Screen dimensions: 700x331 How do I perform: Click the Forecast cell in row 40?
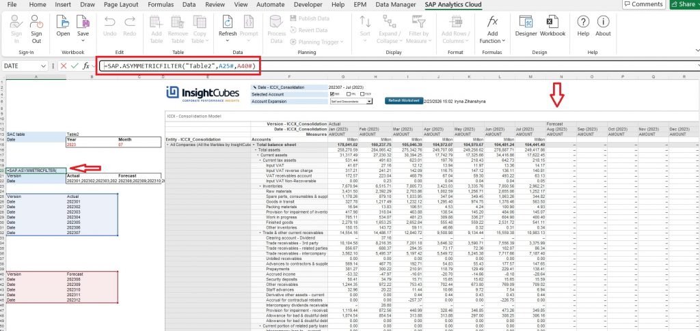[92, 274]
